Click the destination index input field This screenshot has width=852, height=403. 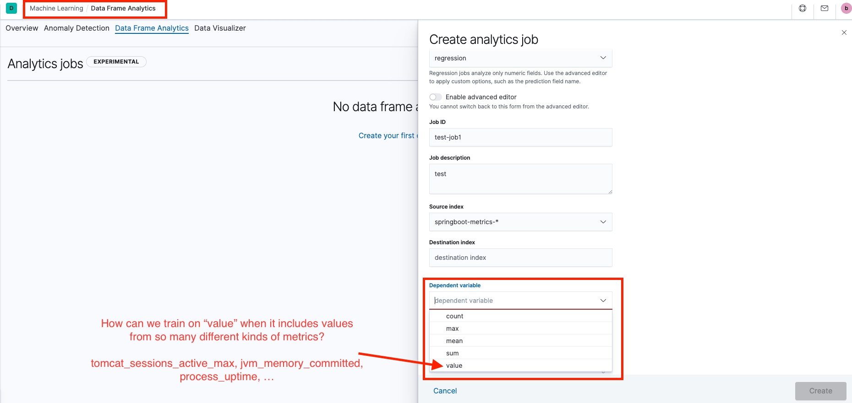point(520,258)
